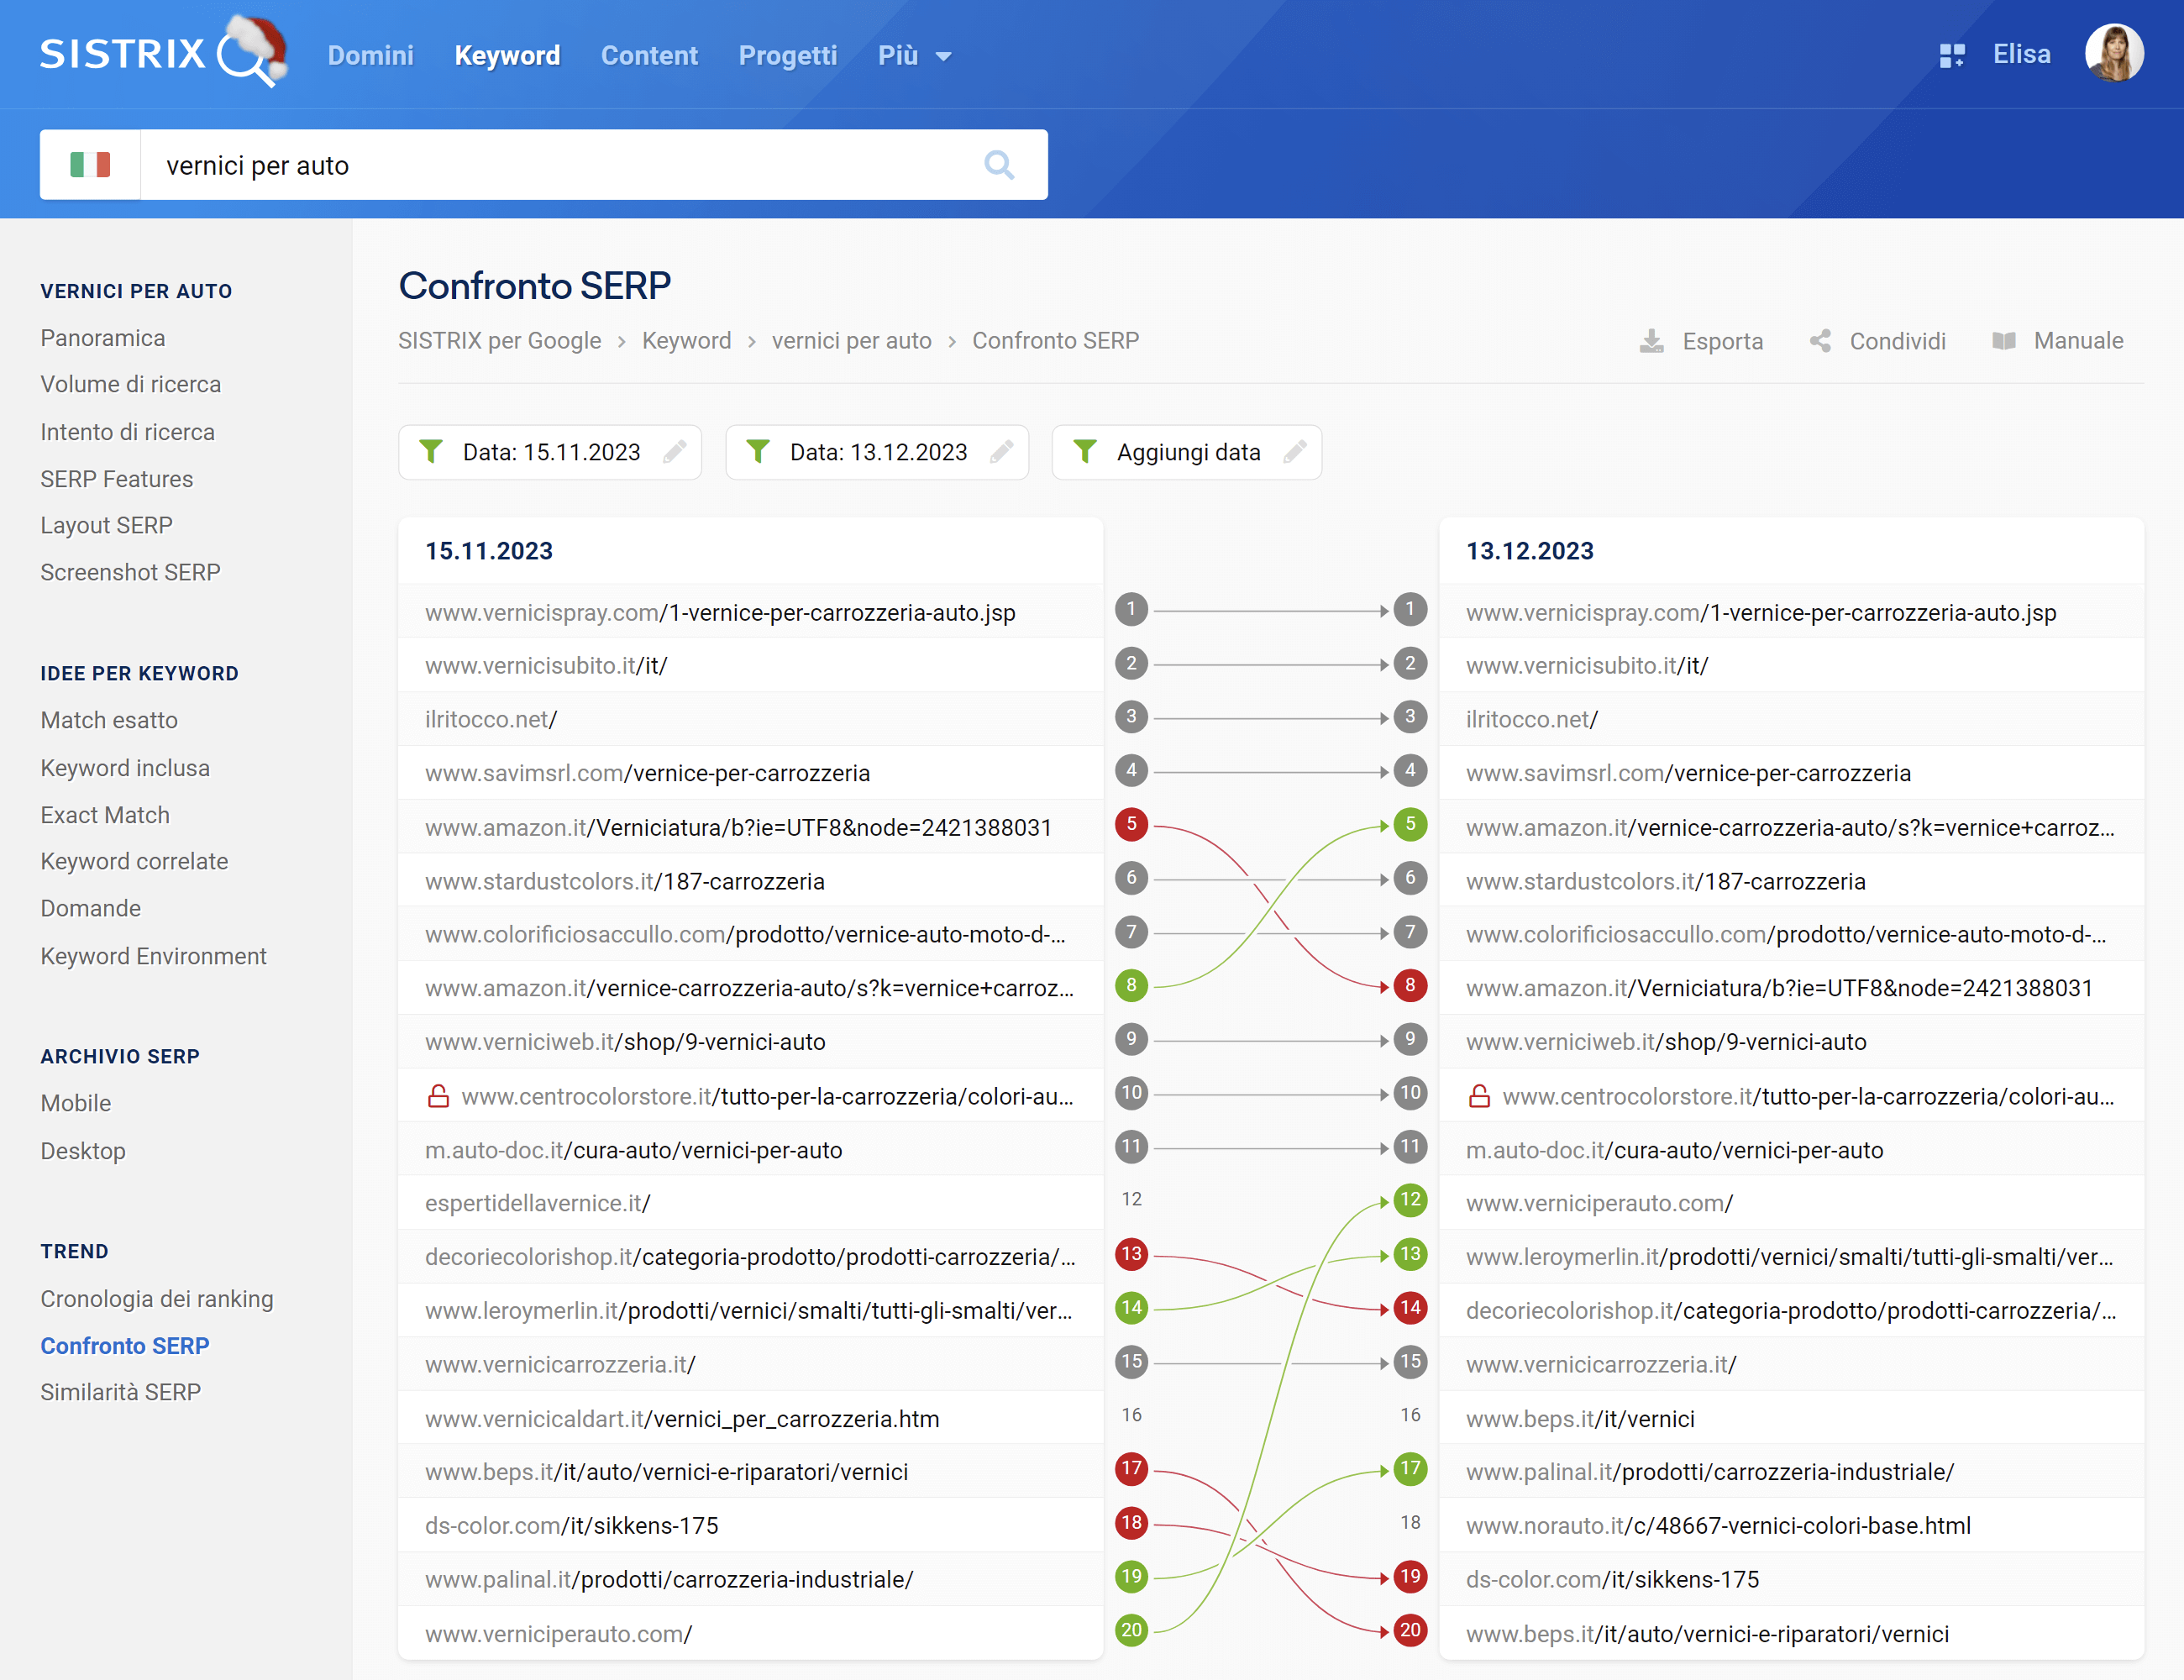Click the green position 17 badge on the right

(1410, 1468)
